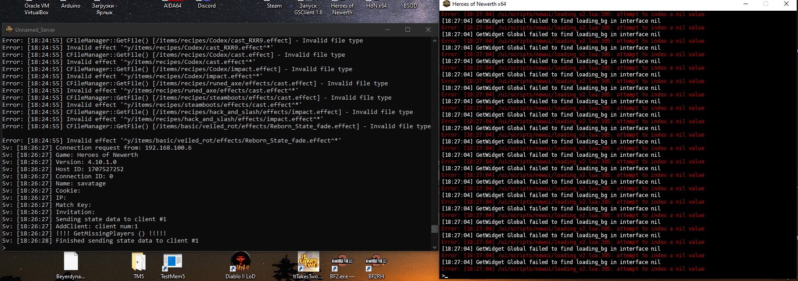Click the Unnamed_Server window title icon
The height and width of the screenshot is (281, 798).
click(x=9, y=29)
